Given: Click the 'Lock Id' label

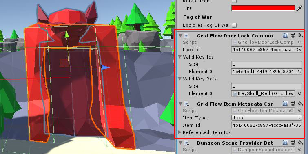Looking at the screenshot, I should [x=191, y=50].
